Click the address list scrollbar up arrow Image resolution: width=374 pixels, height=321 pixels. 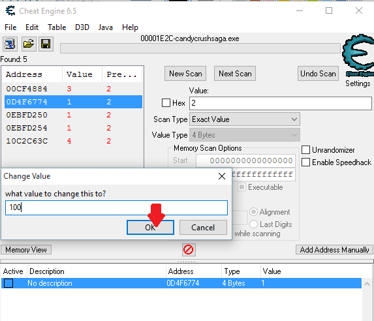tap(367, 284)
